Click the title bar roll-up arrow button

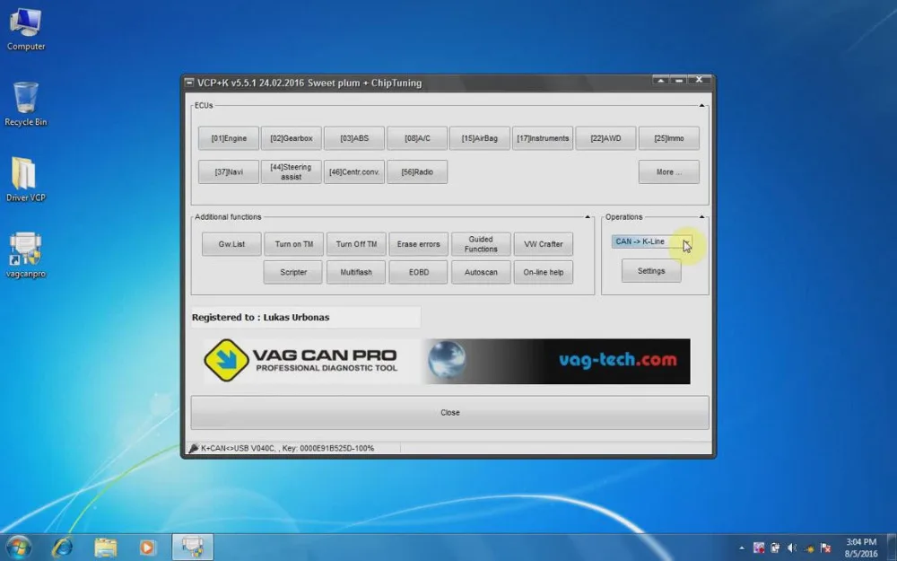661,80
